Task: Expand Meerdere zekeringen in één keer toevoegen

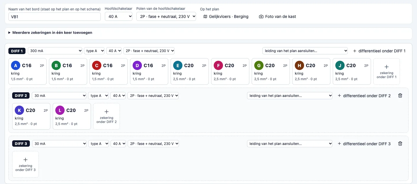Action: pos(50,33)
